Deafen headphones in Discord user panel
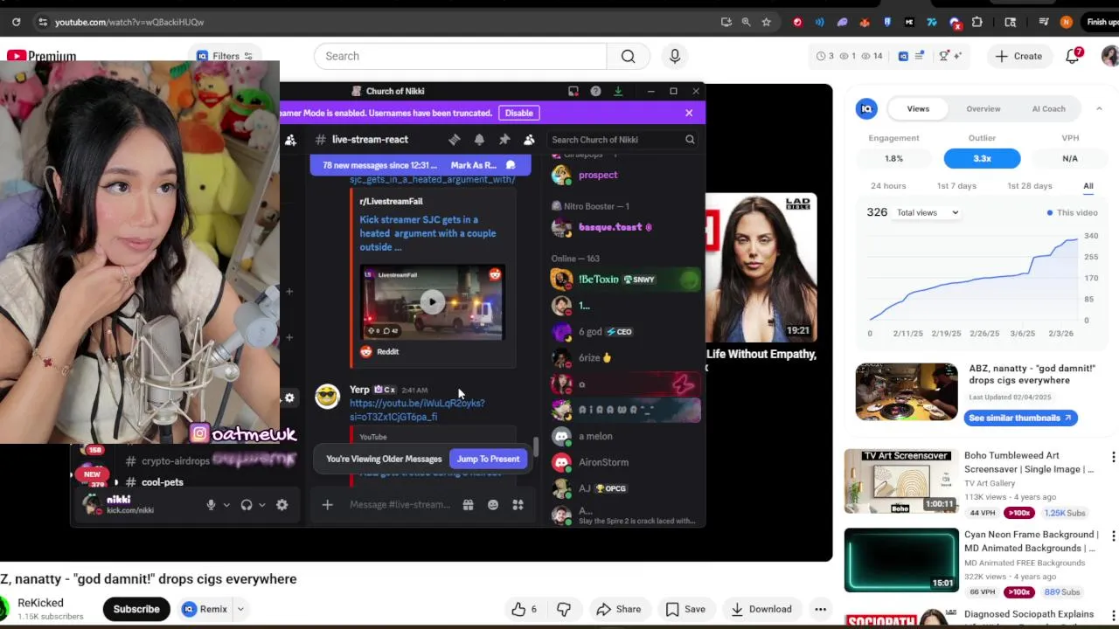 (x=247, y=505)
